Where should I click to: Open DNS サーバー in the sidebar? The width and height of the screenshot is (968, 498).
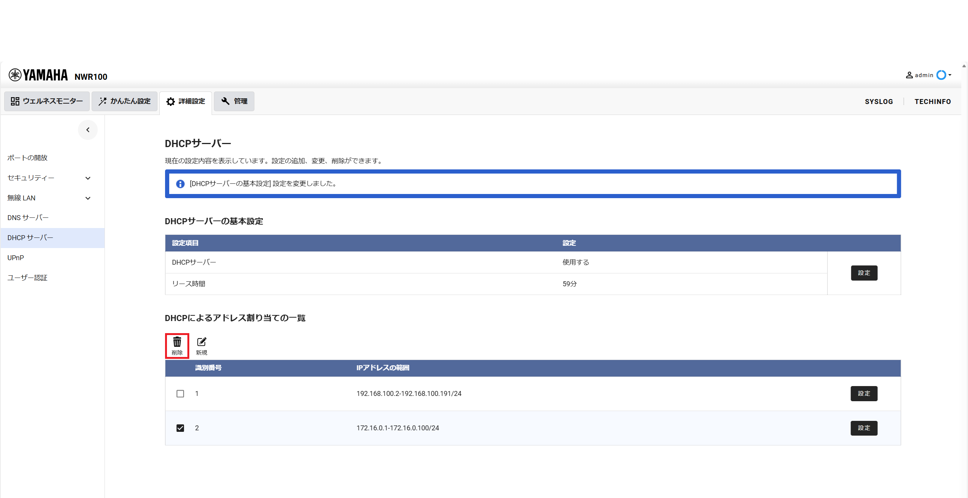(x=28, y=218)
